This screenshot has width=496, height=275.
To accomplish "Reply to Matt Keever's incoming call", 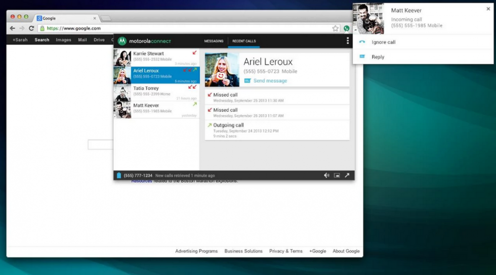I will (378, 57).
